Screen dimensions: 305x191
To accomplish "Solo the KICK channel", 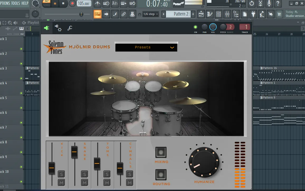I will (x=61, y=174).
